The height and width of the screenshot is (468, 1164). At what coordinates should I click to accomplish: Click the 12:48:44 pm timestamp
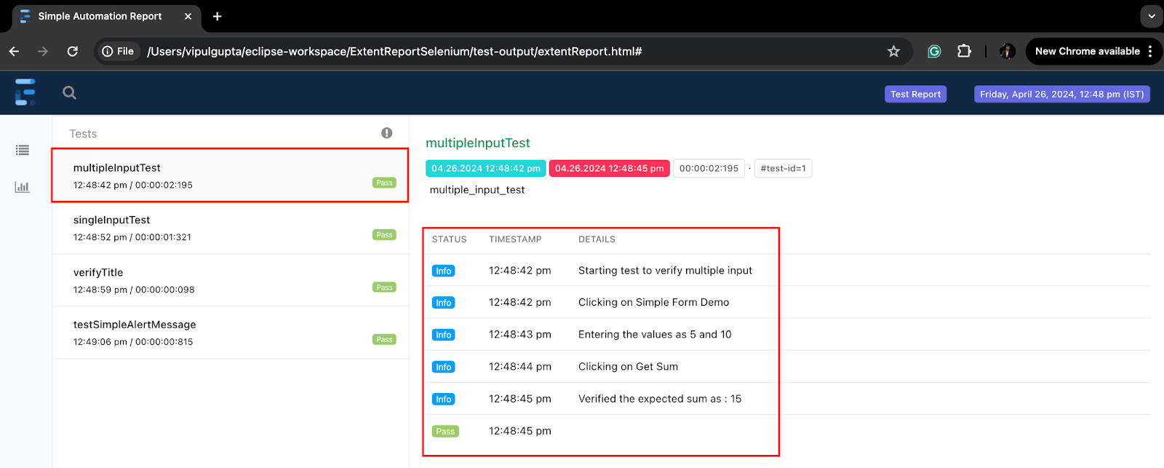(519, 367)
